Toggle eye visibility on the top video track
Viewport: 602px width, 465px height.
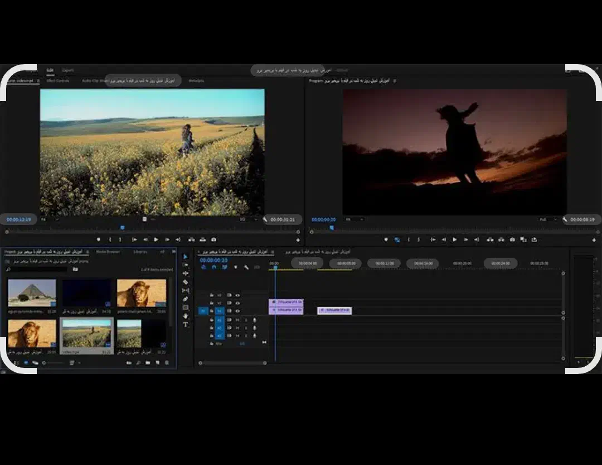tap(237, 295)
